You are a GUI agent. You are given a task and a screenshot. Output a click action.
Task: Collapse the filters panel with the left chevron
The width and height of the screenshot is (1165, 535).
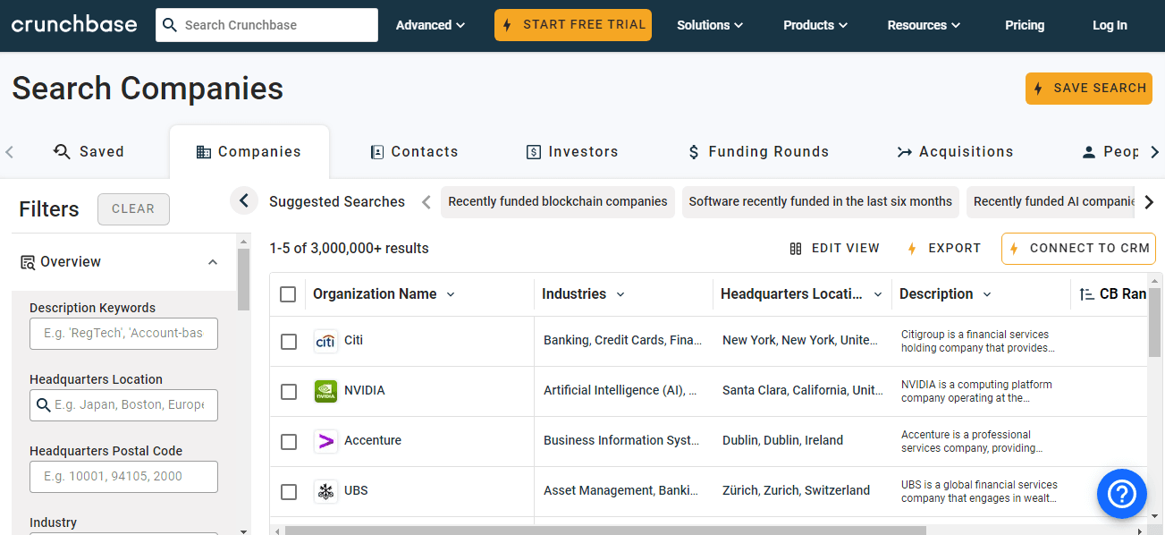point(244,200)
